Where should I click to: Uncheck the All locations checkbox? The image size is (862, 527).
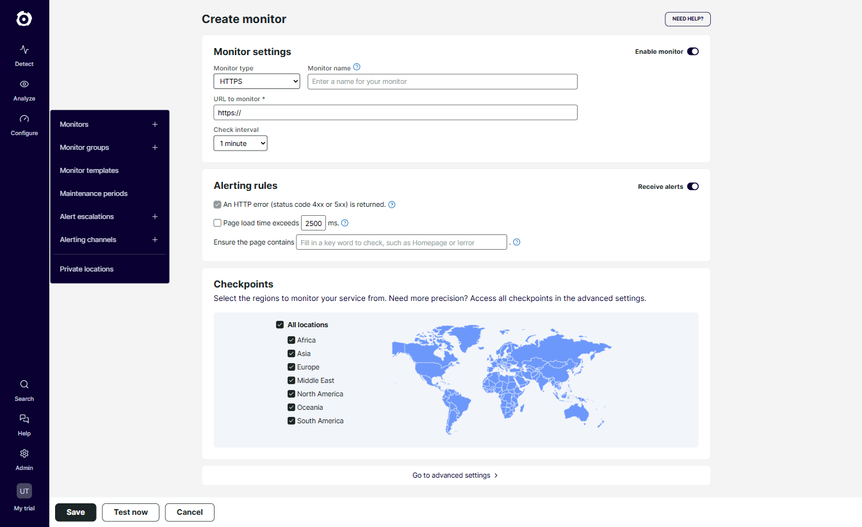click(280, 325)
